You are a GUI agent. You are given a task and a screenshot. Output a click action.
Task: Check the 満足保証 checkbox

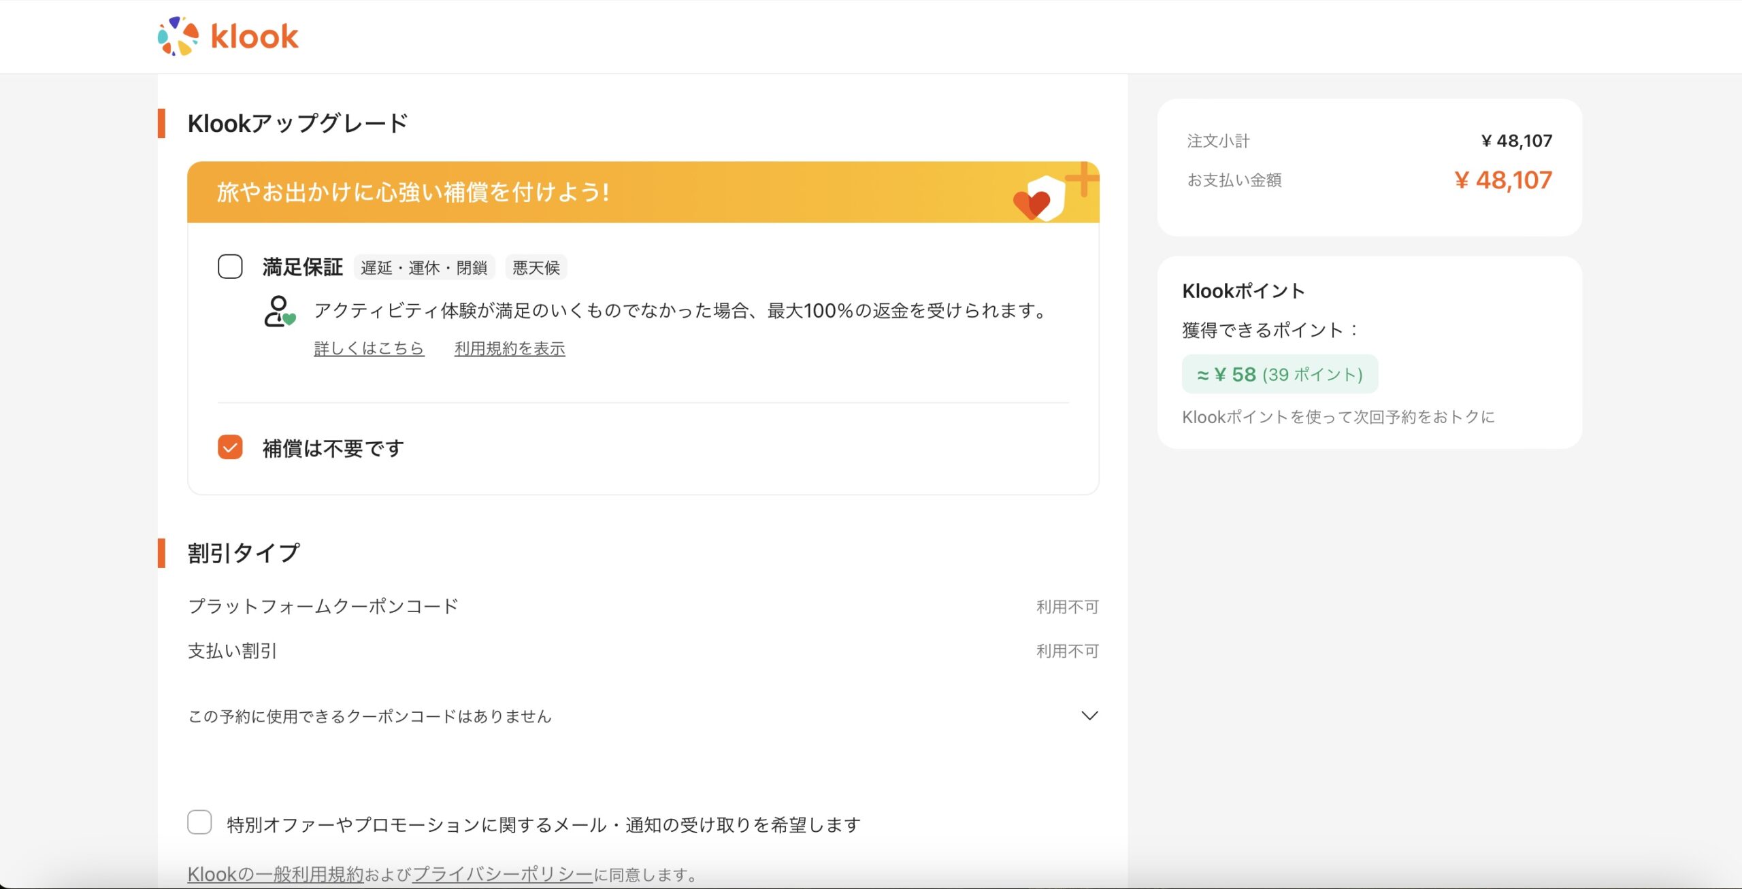click(x=230, y=267)
